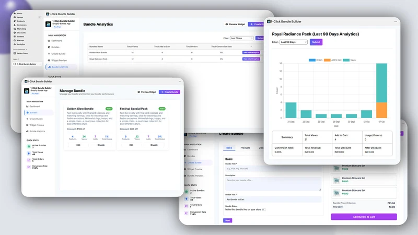The image size is (418, 235).
Task: Click Total Orders stat icon in Manage Bundle window
Action: coord(29,160)
